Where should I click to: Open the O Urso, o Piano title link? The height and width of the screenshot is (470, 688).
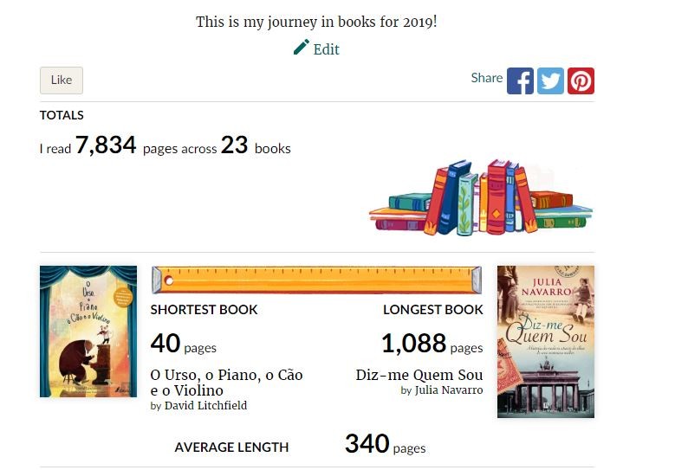(x=226, y=383)
